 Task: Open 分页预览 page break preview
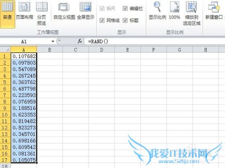pyautogui.click(x=41, y=13)
